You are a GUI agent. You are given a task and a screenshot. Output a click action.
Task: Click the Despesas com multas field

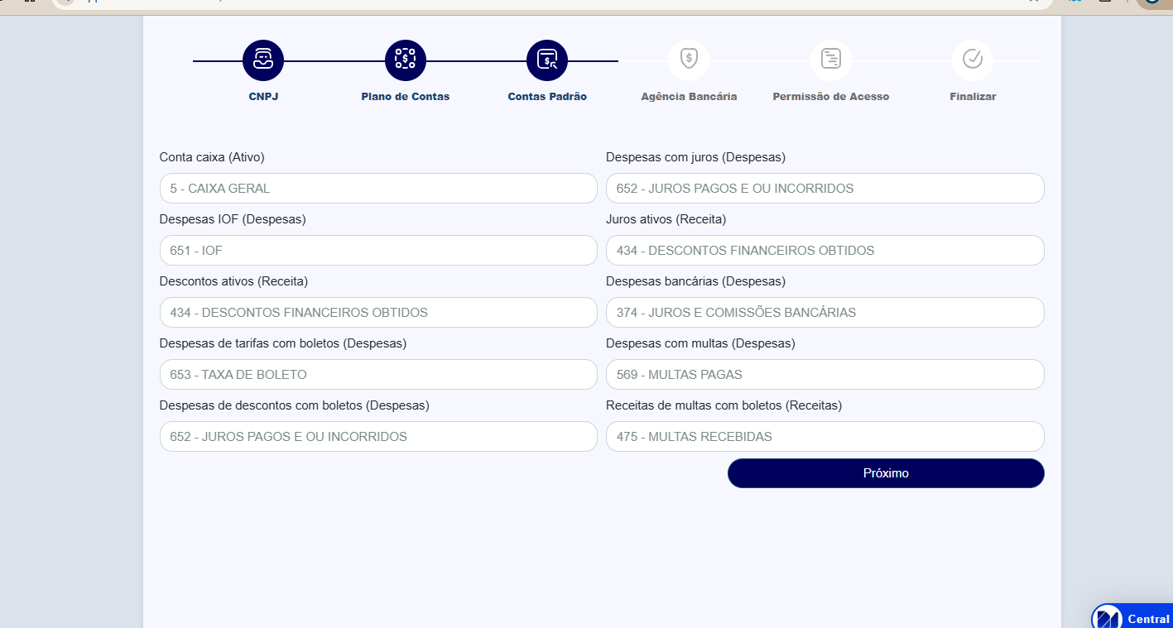824,375
